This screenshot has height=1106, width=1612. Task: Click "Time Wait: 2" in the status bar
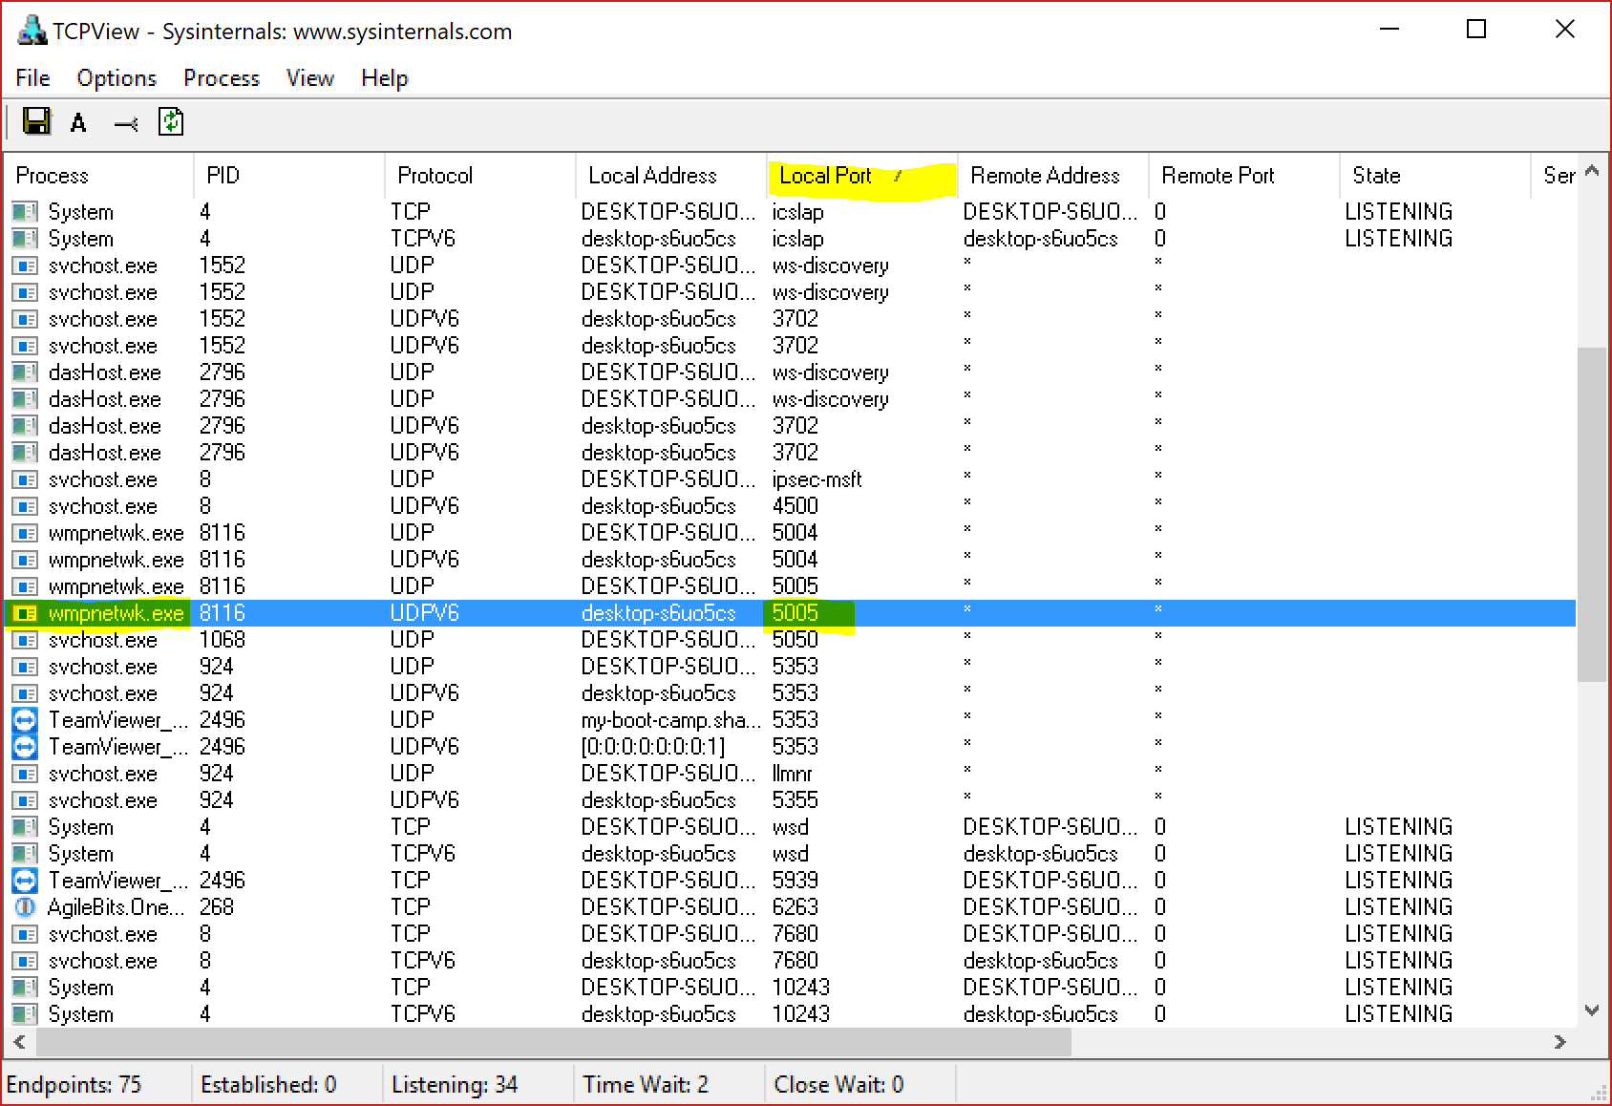646,1085
